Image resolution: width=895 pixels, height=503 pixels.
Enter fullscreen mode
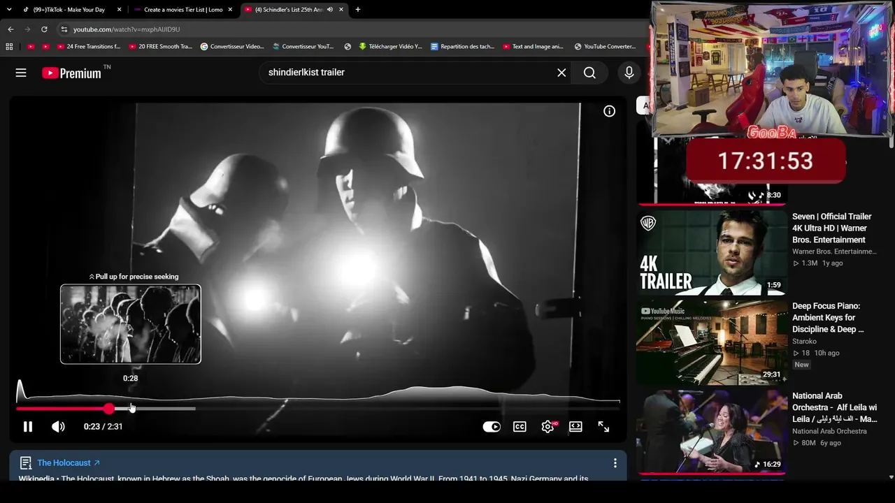coord(603,427)
